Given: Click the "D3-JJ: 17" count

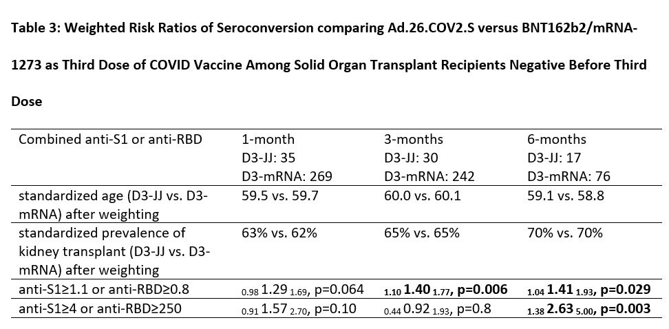Looking at the screenshot, I should 555,158.
